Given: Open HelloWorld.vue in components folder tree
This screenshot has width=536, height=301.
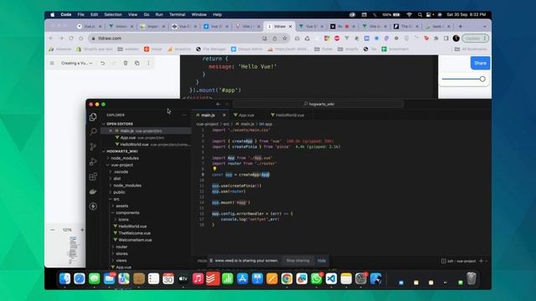Looking at the screenshot, I should click(132, 227).
